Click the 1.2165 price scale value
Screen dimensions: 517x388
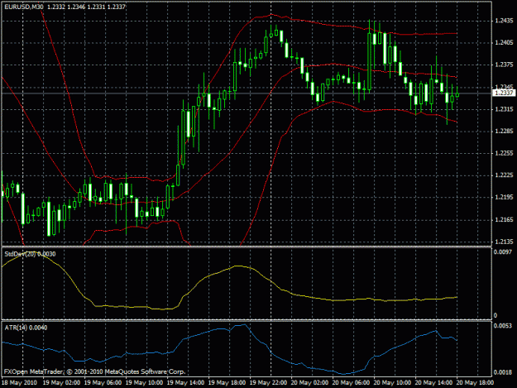(504, 219)
